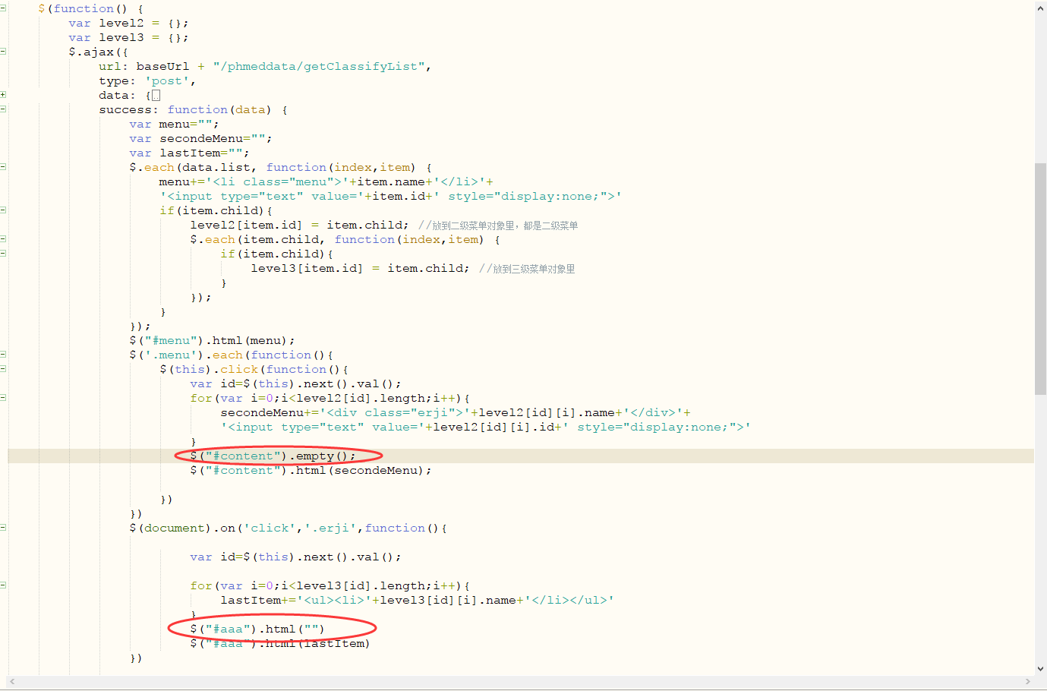
Task: Expand the collapsed 'data: {' block in the gutter
Action: tap(3, 95)
